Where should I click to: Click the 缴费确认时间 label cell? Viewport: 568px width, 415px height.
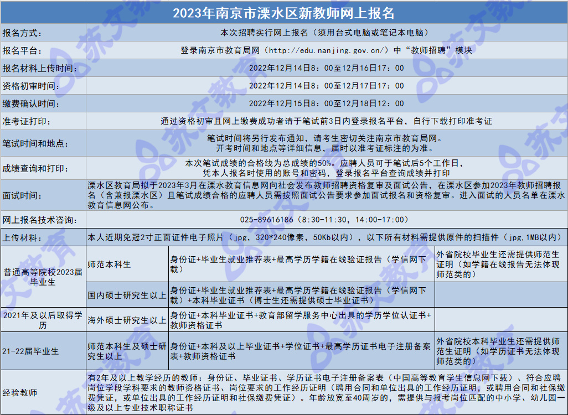pos(44,103)
